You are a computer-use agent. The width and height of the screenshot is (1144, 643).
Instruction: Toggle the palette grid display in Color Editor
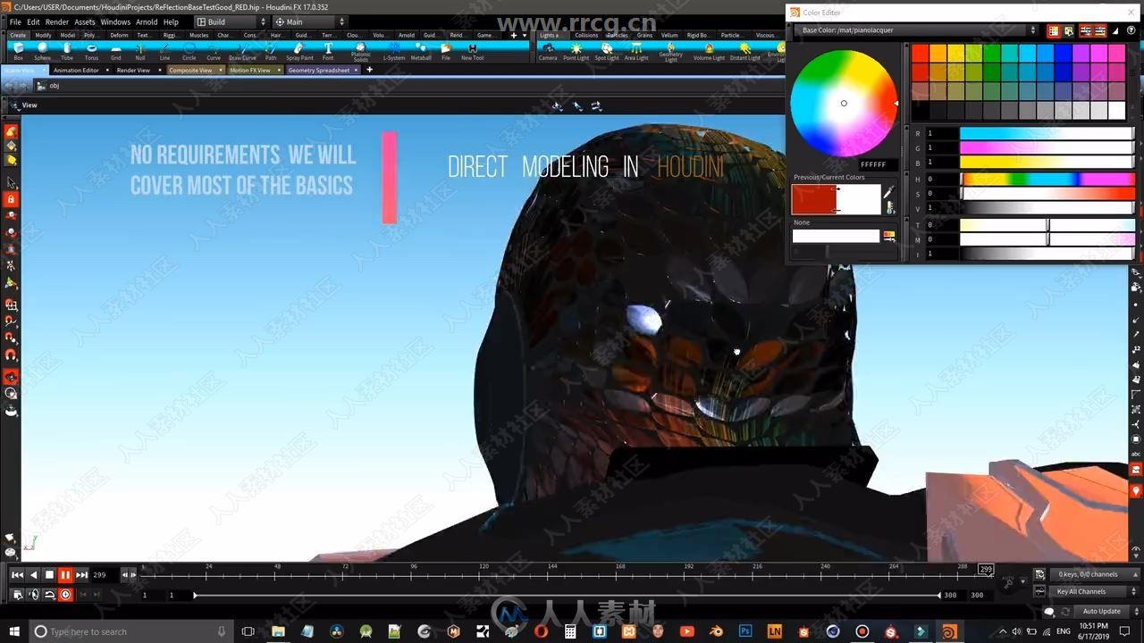click(1054, 30)
